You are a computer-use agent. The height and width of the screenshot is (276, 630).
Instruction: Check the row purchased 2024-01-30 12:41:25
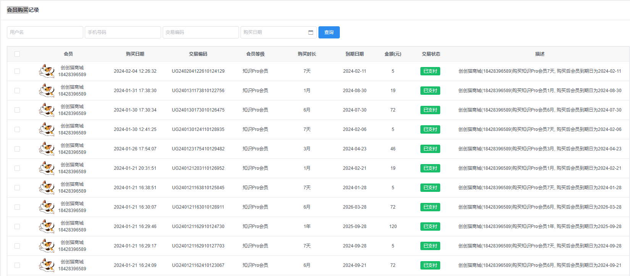pos(17,129)
